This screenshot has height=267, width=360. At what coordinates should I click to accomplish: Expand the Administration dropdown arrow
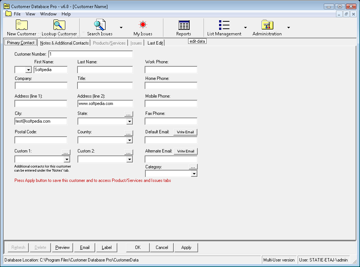[288, 28]
